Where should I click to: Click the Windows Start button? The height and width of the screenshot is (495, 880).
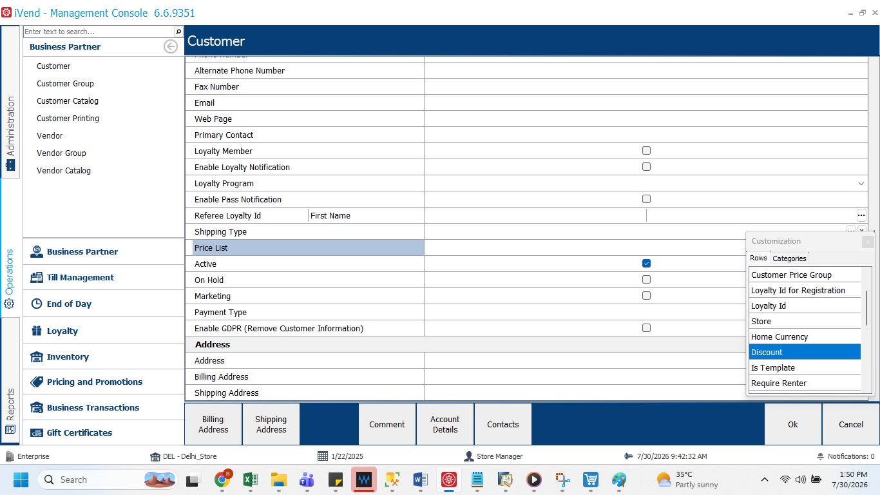(x=21, y=480)
